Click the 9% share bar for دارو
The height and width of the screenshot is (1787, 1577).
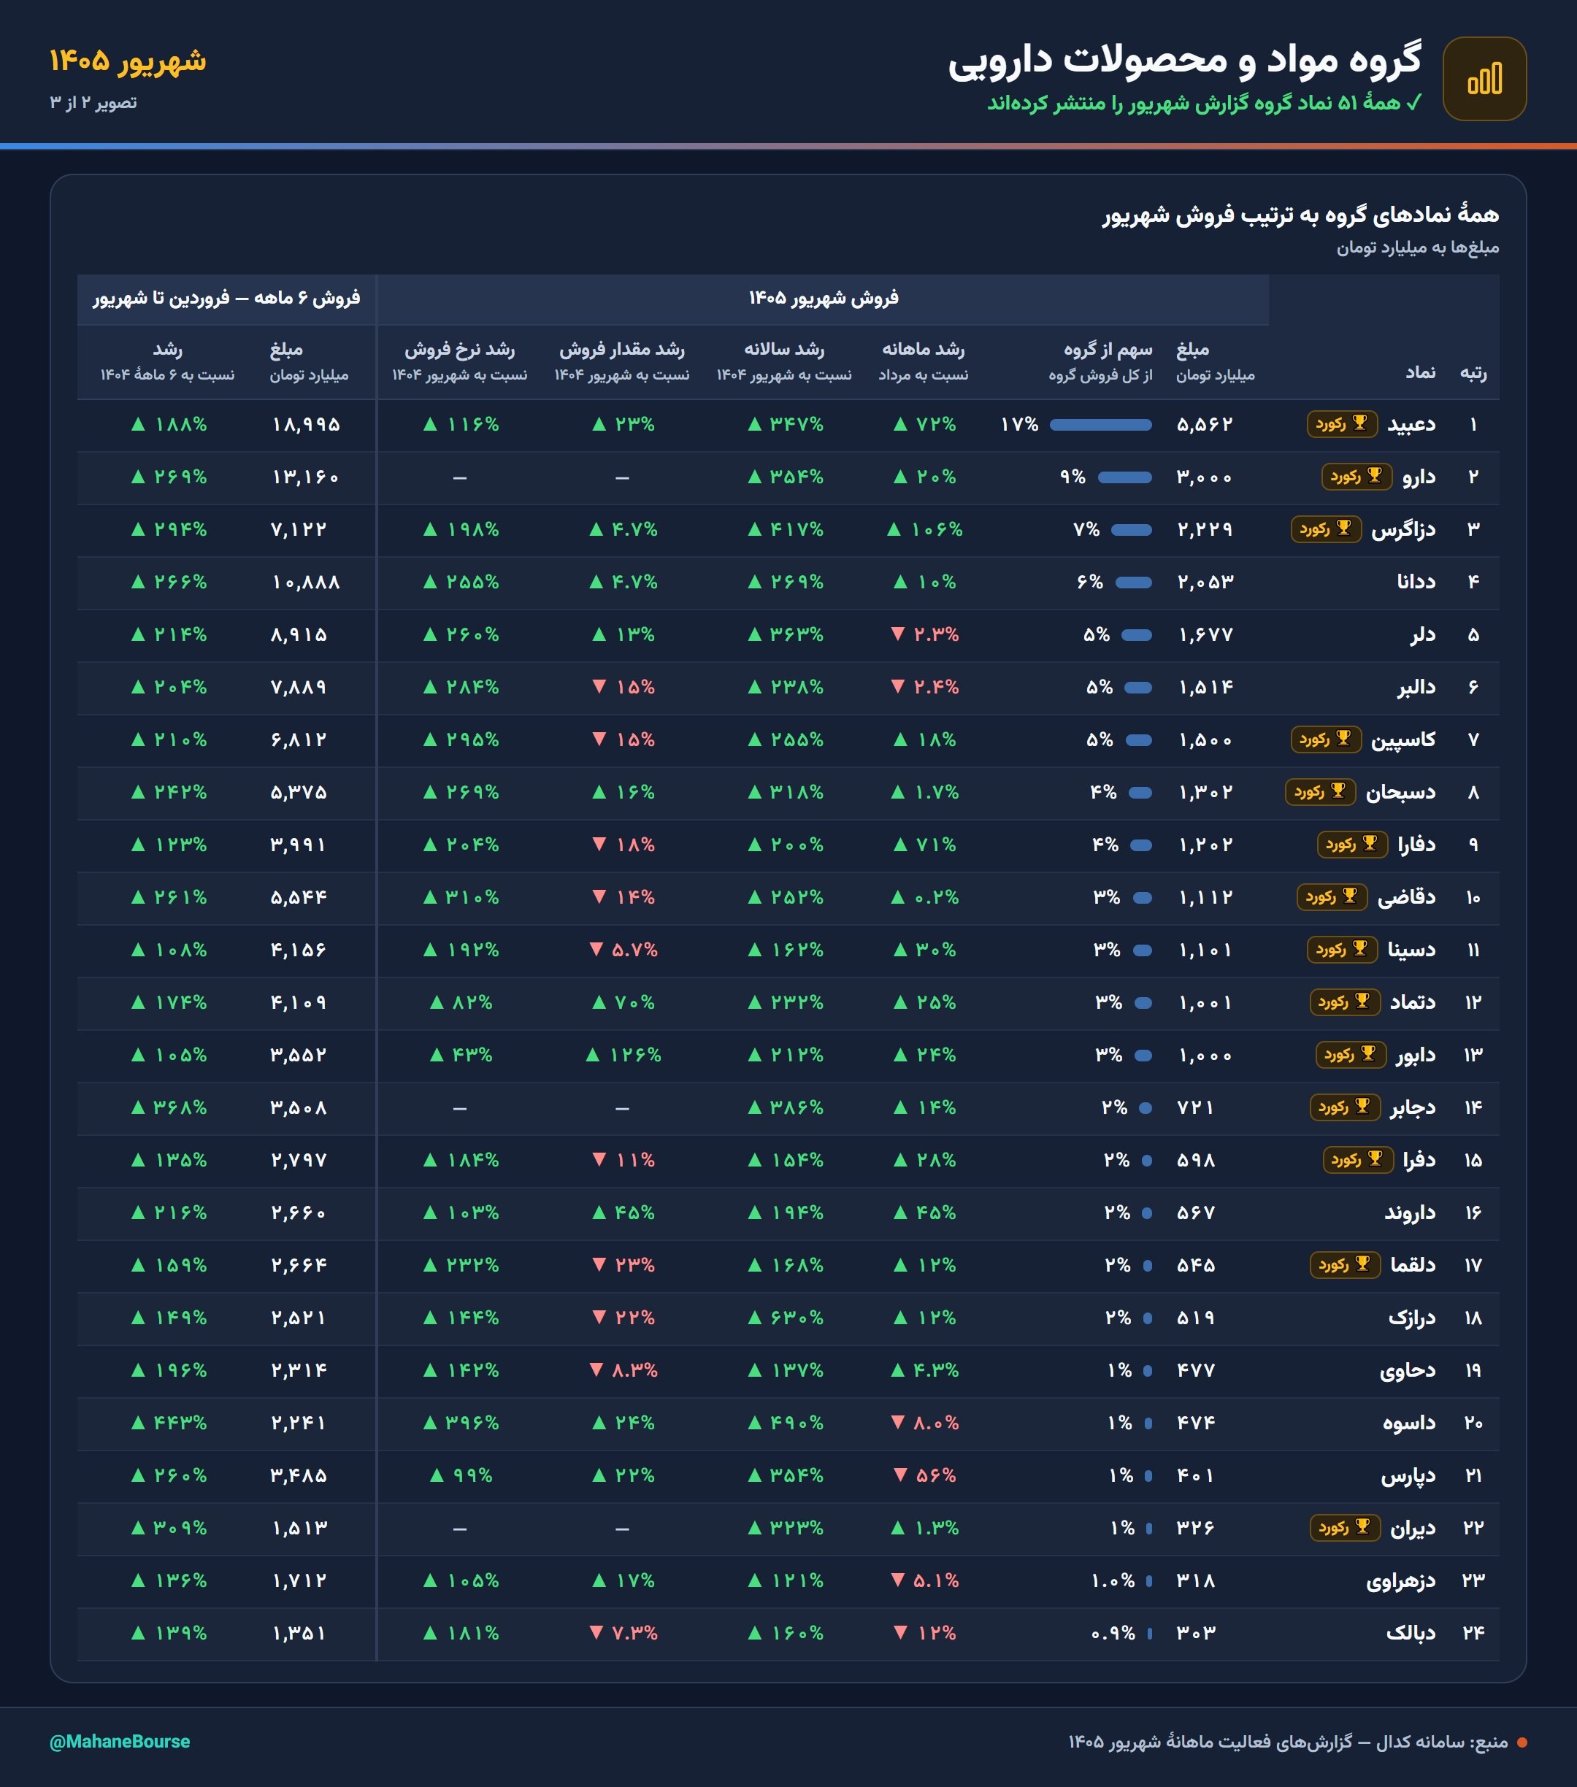pyautogui.click(x=1125, y=477)
